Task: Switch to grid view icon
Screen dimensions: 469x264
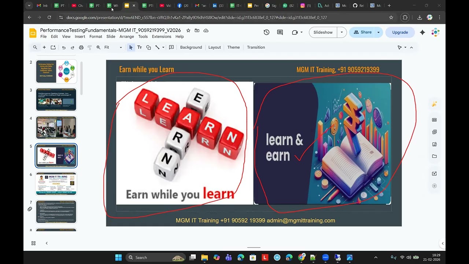Action: tap(33, 243)
